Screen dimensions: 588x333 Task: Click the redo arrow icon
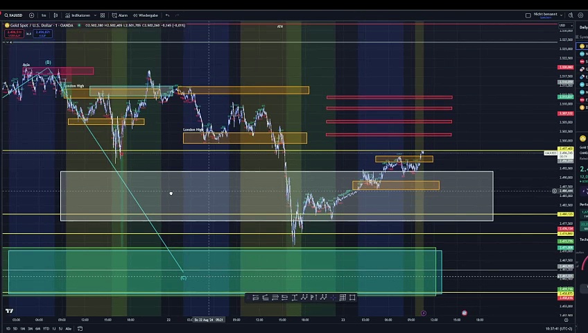[178, 15]
